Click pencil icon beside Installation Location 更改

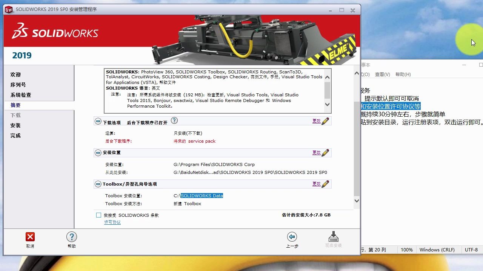tap(325, 152)
